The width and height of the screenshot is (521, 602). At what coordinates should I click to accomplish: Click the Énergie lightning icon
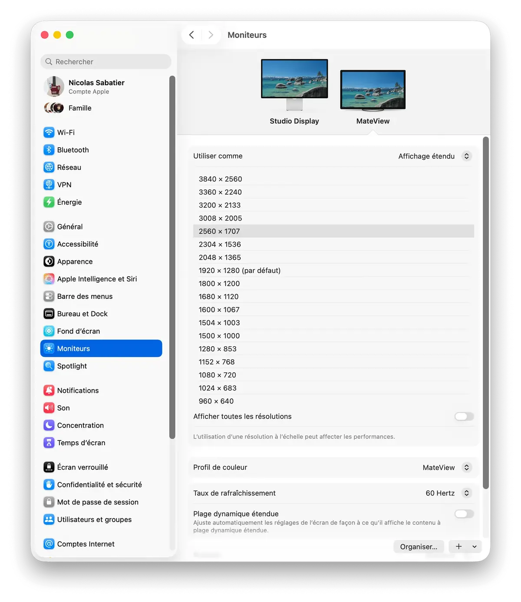click(49, 202)
